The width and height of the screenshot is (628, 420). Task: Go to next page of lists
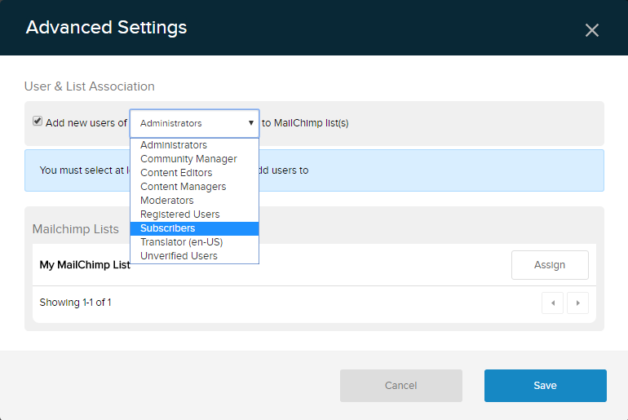point(577,303)
